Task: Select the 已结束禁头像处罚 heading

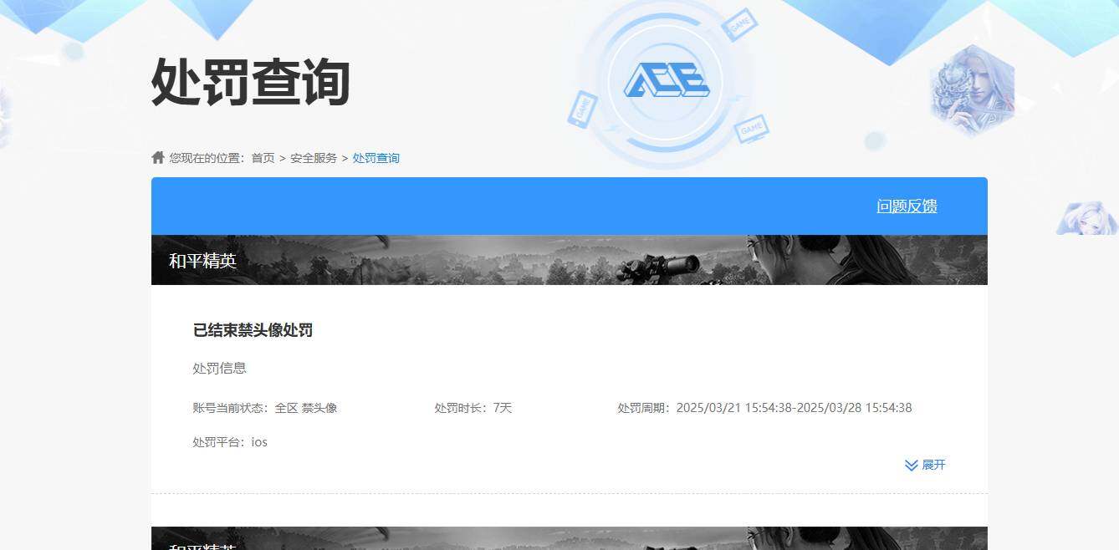Action: (253, 330)
